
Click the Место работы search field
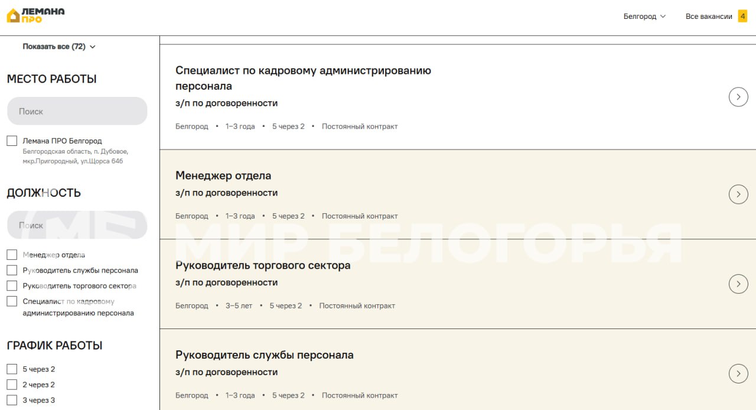tap(77, 111)
